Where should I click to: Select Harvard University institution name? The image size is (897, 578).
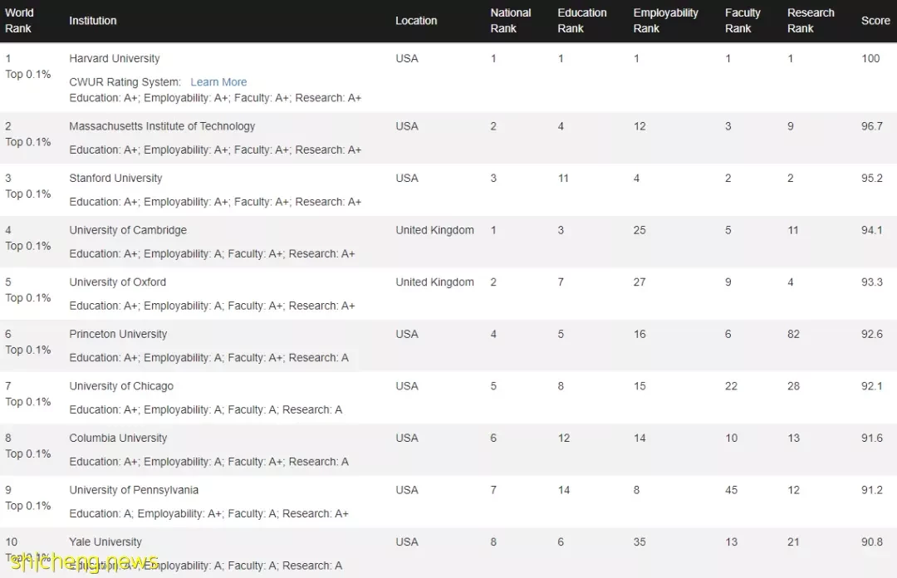pyautogui.click(x=115, y=58)
